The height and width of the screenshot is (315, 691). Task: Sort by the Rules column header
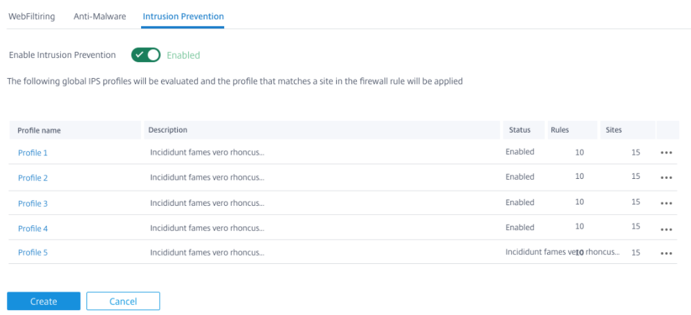pos(560,131)
